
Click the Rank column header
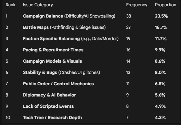coord(10,5)
